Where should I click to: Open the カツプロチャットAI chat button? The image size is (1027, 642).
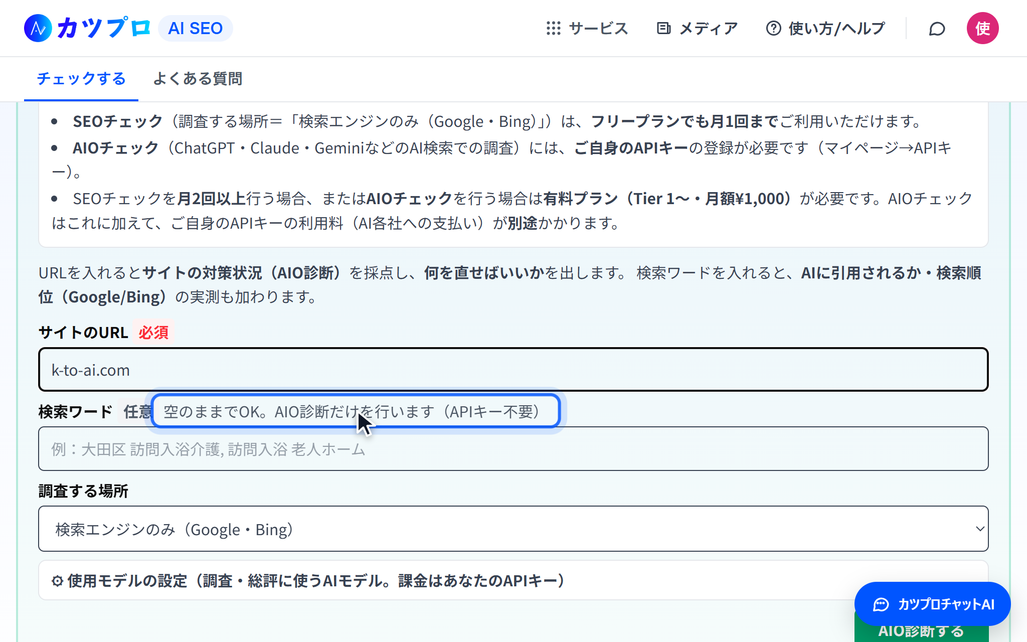(x=932, y=604)
